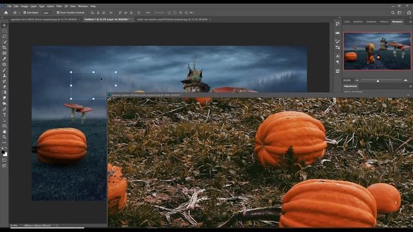This screenshot has width=413, height=232.
Task: Select the Hand tool
Action: 5,131
